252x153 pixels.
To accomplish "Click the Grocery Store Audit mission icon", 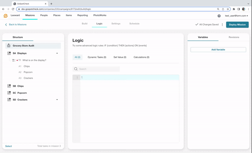I will [9, 46].
